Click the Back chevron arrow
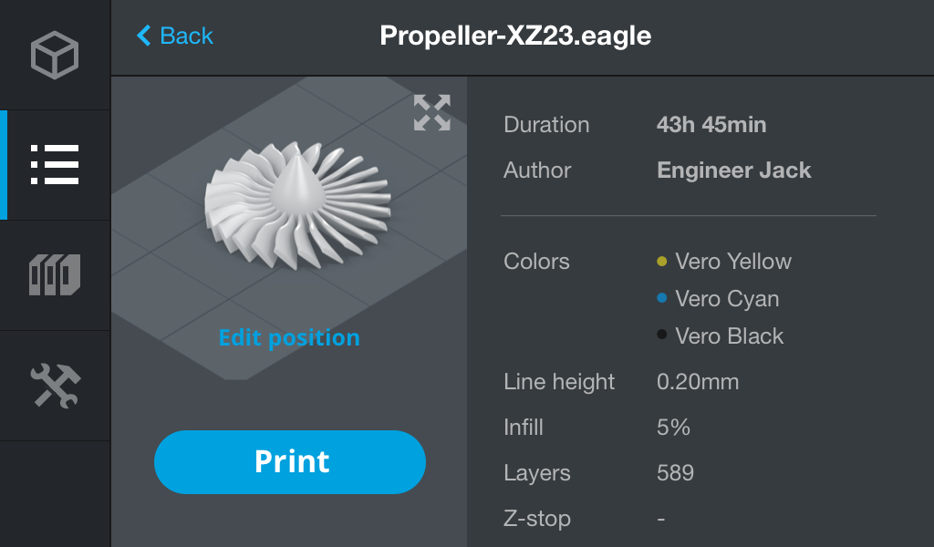Viewport: 934px width, 547px height. [143, 36]
